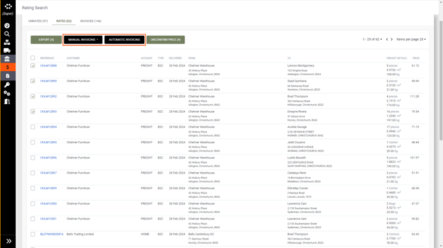Check the CHLM12899 row checkbox
This screenshot has height=248, width=443.
33,188
